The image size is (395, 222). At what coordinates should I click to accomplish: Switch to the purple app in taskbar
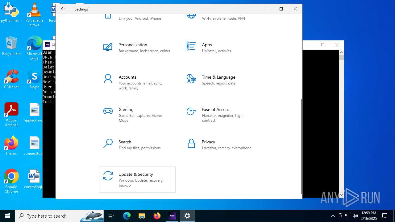(x=172, y=216)
